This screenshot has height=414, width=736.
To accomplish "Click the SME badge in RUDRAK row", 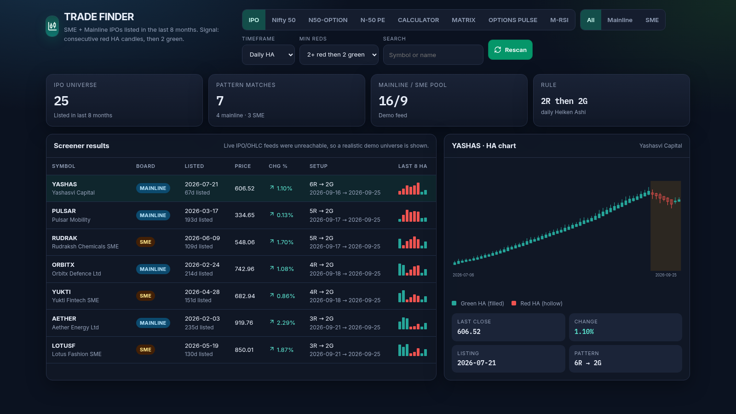I will (145, 242).
